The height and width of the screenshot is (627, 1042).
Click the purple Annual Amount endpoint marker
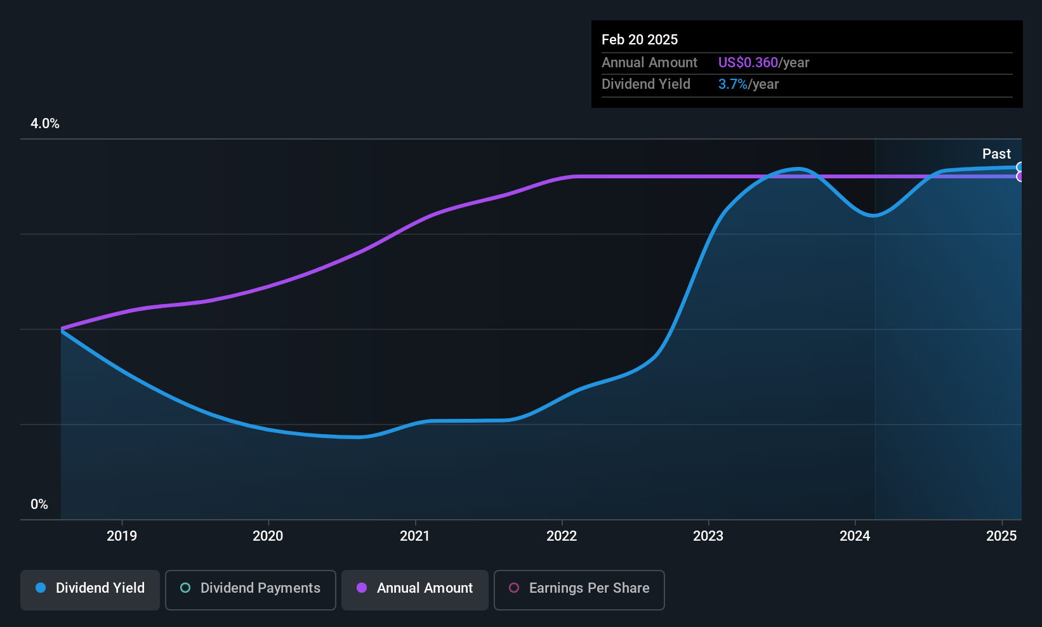(x=1020, y=176)
